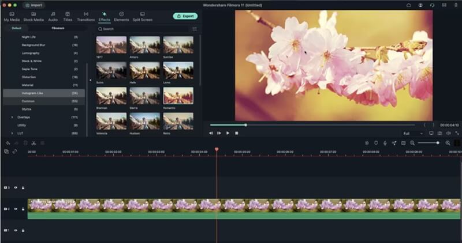Stop the preview playback

point(236,133)
